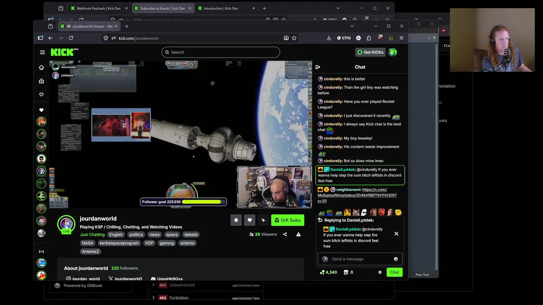The image size is (543, 305).
Task: Open the jourdan_world Instagram link
Action: [x=83, y=279]
